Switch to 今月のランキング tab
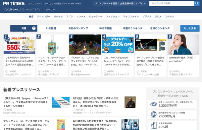 (x=160, y=28)
